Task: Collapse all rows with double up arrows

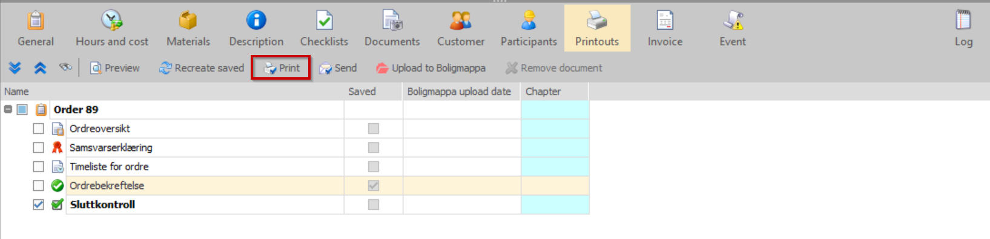Action: coord(40,68)
